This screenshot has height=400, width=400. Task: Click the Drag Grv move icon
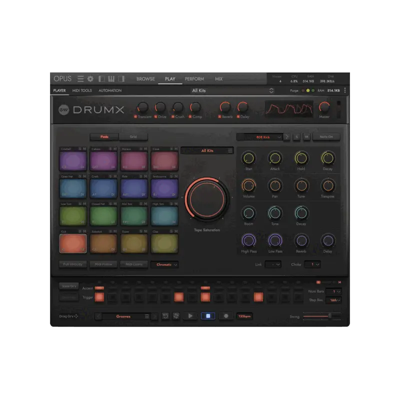pos(76,316)
